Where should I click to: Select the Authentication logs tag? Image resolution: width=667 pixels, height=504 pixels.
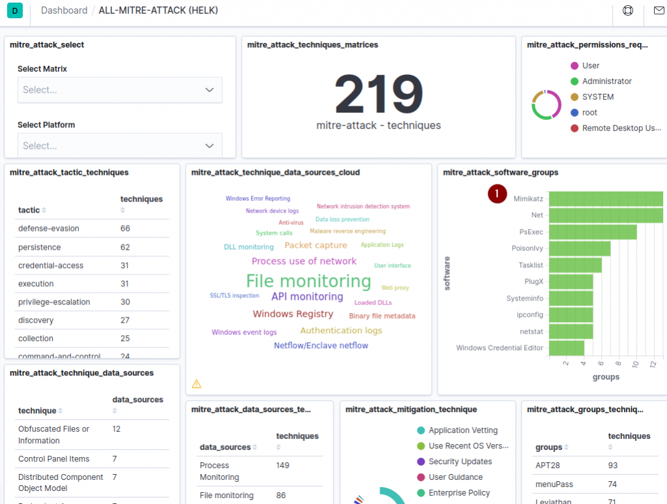pyautogui.click(x=341, y=331)
